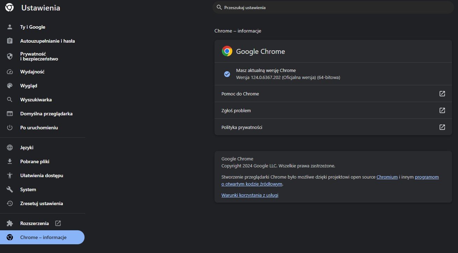
Task: Click the Przeszukaj ustawienia search field
Action: point(333,7)
